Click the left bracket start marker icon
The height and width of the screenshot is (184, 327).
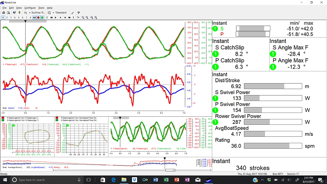(47, 17)
